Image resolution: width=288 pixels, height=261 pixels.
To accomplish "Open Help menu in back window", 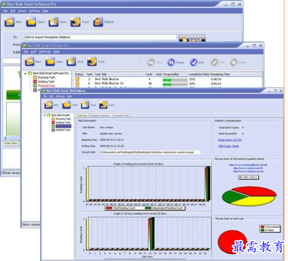I will point(45,11).
